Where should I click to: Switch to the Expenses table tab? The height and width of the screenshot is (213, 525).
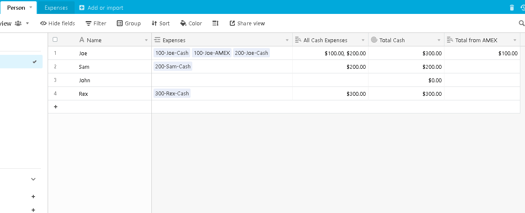click(x=56, y=8)
